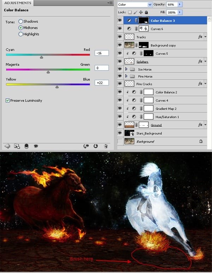Screen dimensions: 212x273
Task: Open the Adjustments panel flyout menu
Action: coord(110,3)
